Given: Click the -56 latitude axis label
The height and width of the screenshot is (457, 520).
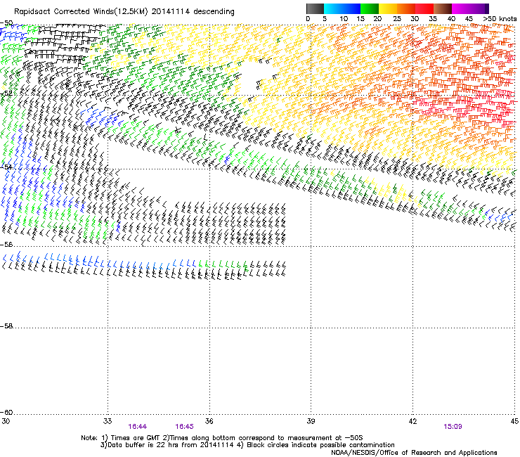Looking at the screenshot, I should 6,245.
